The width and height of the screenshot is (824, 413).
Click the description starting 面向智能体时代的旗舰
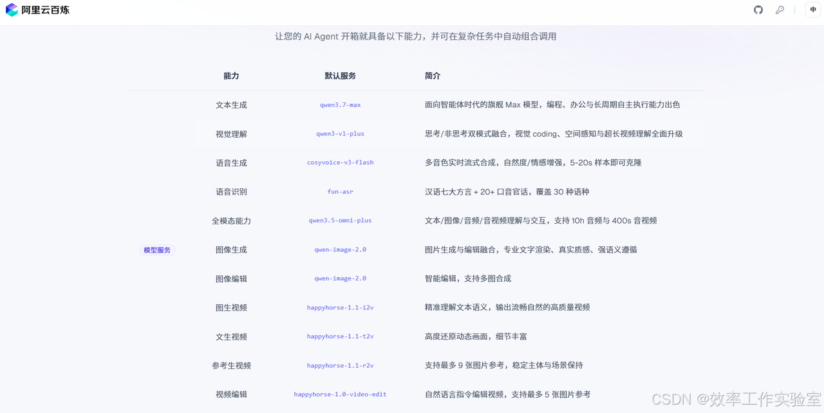pyautogui.click(x=552, y=104)
